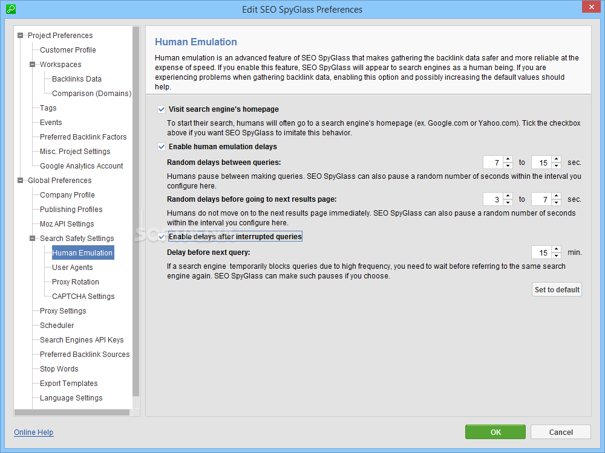
Task: Open CAPTCHA Settings
Action: (x=83, y=296)
